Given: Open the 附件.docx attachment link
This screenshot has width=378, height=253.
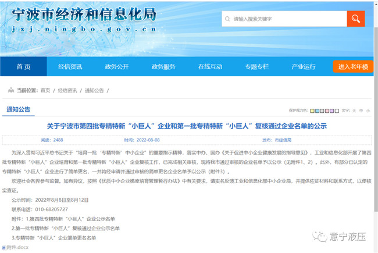Looking at the screenshot, I should pyautogui.click(x=17, y=248).
